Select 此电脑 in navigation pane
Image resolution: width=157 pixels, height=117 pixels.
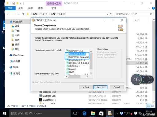click(x=15, y=61)
